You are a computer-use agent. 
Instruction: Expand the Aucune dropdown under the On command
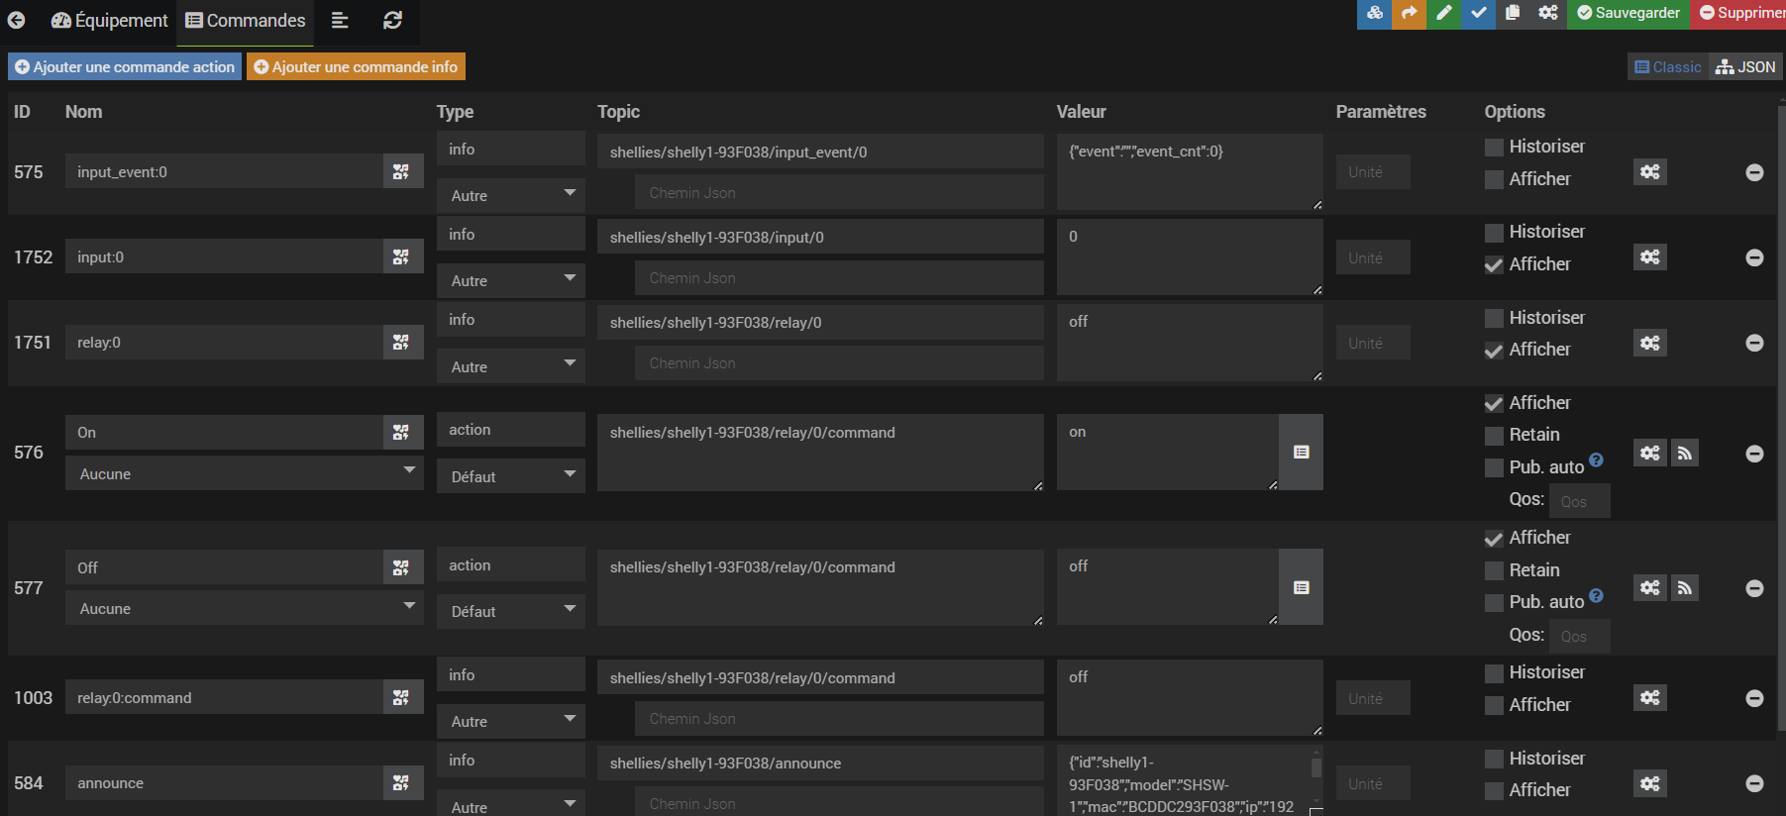(244, 473)
